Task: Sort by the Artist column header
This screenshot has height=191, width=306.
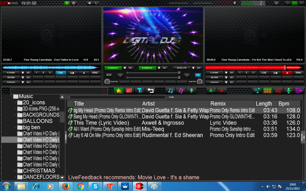Action: click(x=175, y=104)
